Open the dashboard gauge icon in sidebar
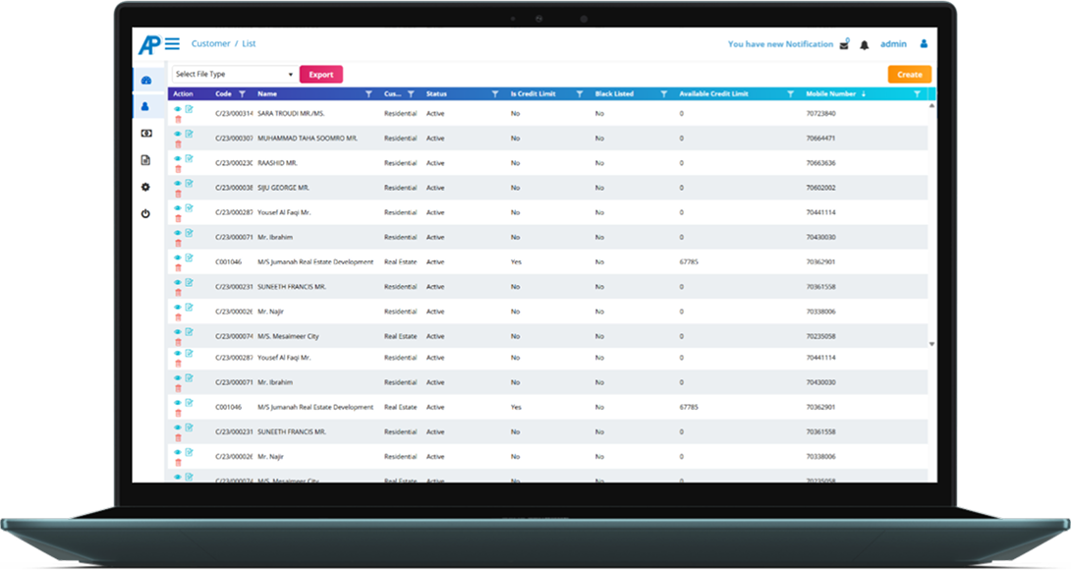 (x=146, y=80)
